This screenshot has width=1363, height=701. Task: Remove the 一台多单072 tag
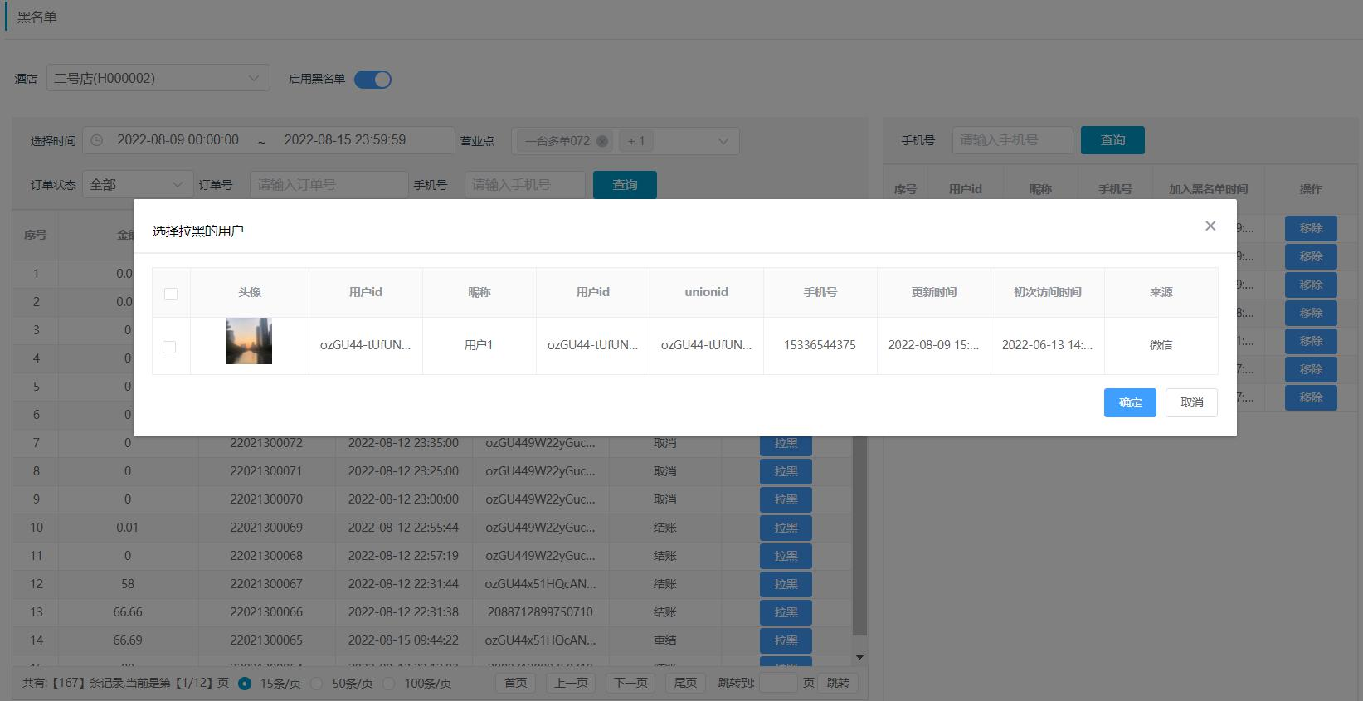click(x=602, y=141)
